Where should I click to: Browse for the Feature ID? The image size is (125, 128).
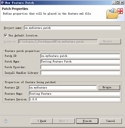tap(109, 87)
